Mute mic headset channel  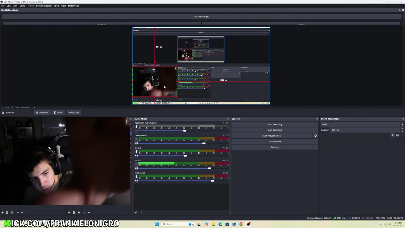pos(136,180)
